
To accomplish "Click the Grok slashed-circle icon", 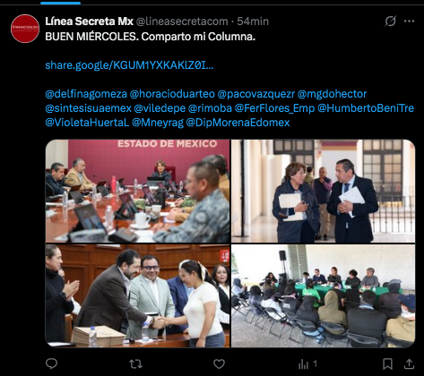I will point(390,21).
